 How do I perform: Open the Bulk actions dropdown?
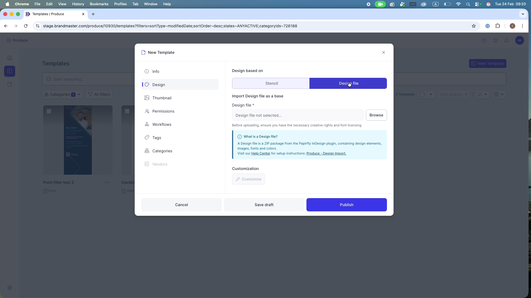point(454,94)
